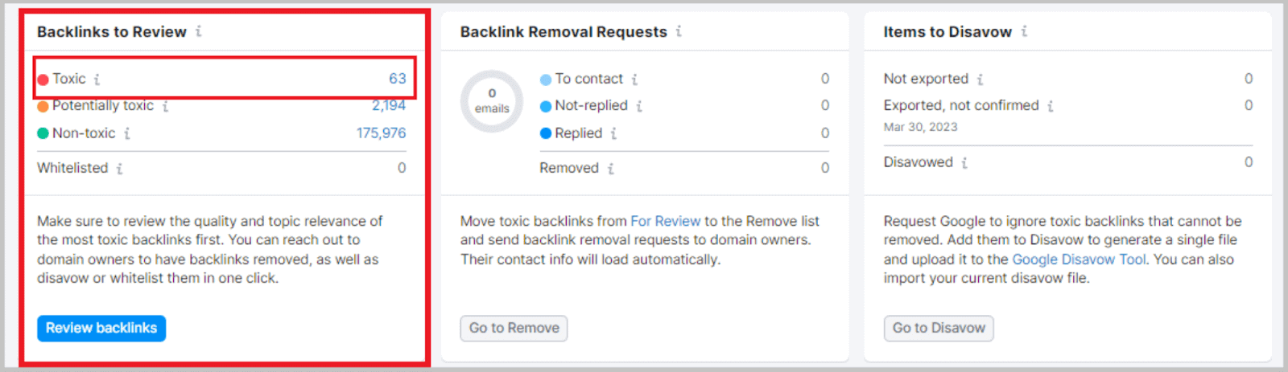
Task: Click info icon next to Toxic label
Action: [x=97, y=79]
